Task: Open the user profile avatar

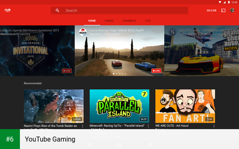Action: (232, 10)
